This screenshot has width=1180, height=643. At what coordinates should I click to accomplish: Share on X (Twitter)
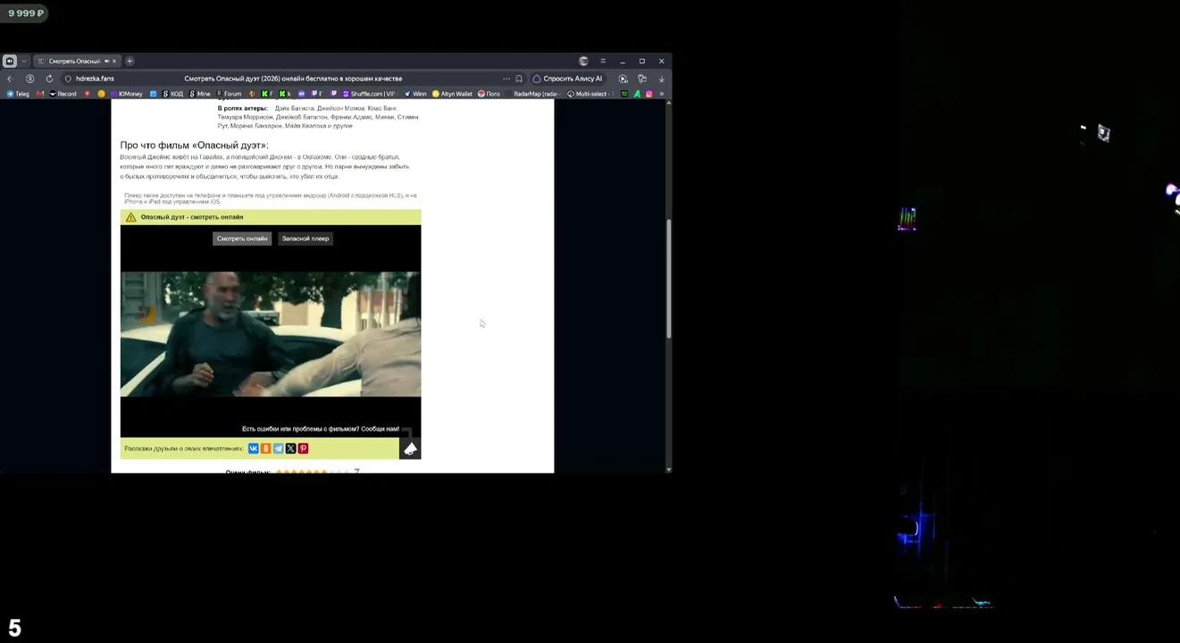[x=290, y=448]
